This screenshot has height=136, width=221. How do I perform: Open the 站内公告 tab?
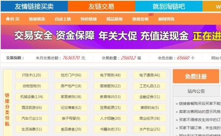pyautogui.click(x=196, y=91)
